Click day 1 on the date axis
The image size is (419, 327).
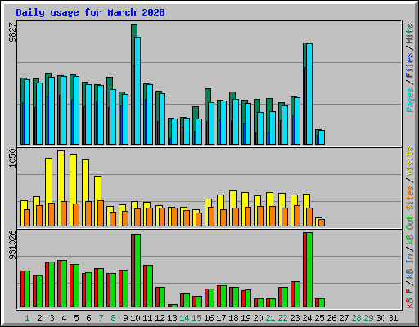pyautogui.click(x=27, y=318)
